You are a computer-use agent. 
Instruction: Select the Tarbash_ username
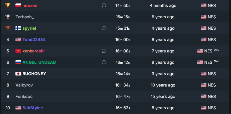(25, 17)
